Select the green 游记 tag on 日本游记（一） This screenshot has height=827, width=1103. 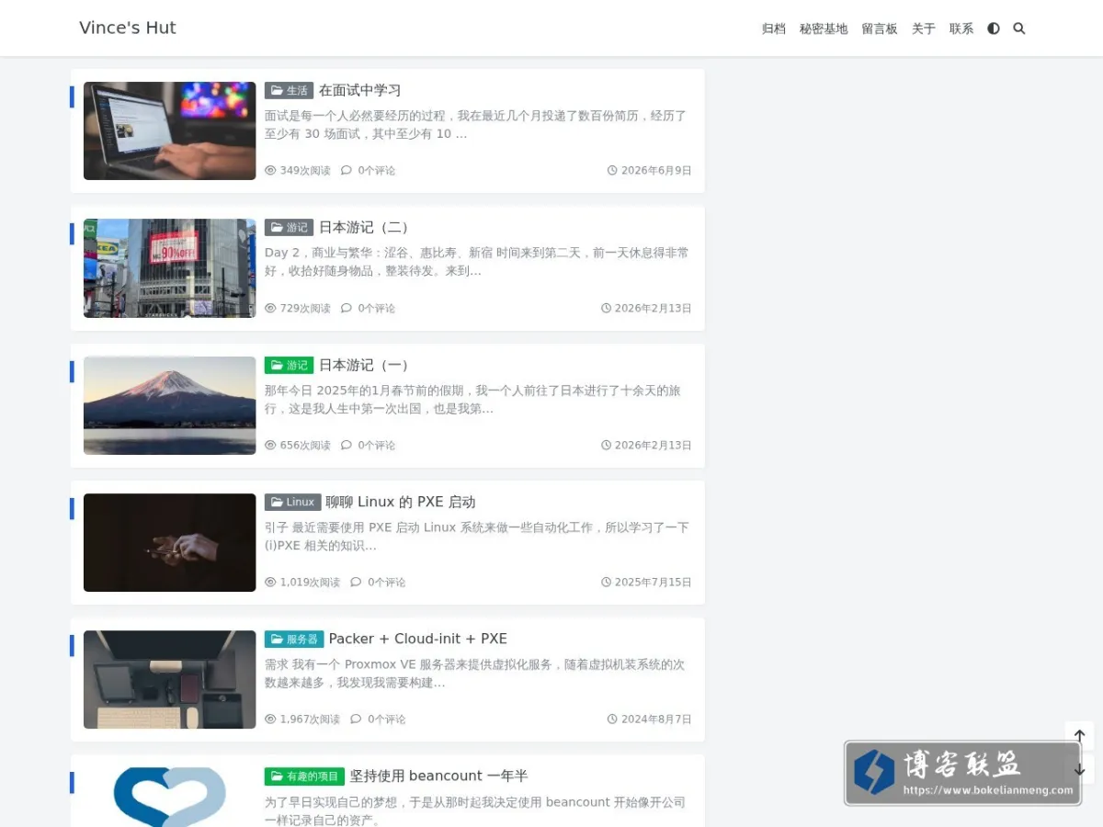(x=289, y=365)
